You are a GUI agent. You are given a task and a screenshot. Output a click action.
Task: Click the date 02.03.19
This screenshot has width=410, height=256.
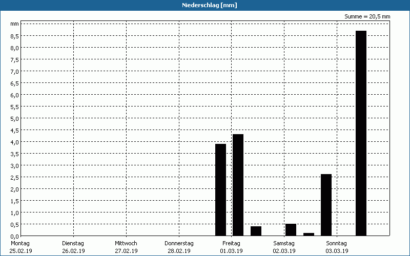point(284,251)
